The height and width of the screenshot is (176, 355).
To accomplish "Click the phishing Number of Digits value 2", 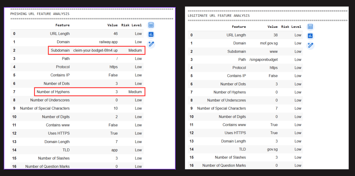I will (x=117, y=117).
